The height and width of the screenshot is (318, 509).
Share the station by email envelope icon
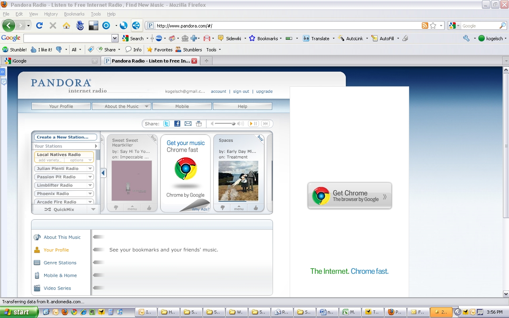[x=188, y=124]
